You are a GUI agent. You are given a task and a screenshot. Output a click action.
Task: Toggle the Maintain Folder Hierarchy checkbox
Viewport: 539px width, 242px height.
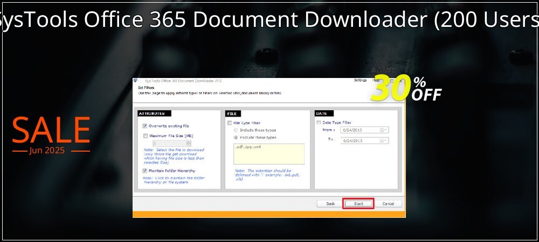click(144, 170)
